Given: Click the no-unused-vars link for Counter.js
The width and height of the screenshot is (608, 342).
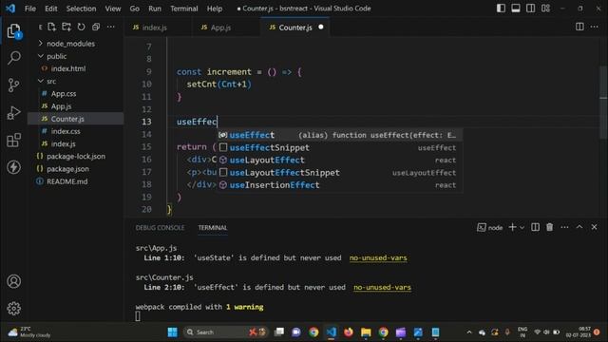Looking at the screenshot, I should 382,287.
